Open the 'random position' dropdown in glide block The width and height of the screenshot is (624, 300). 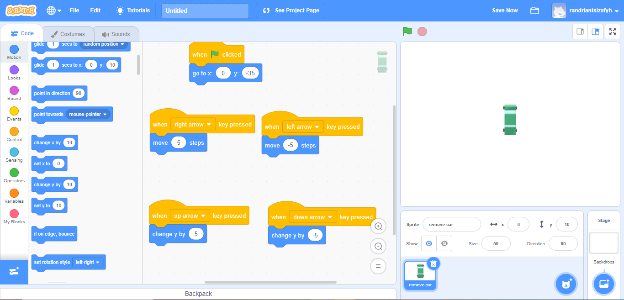(104, 44)
